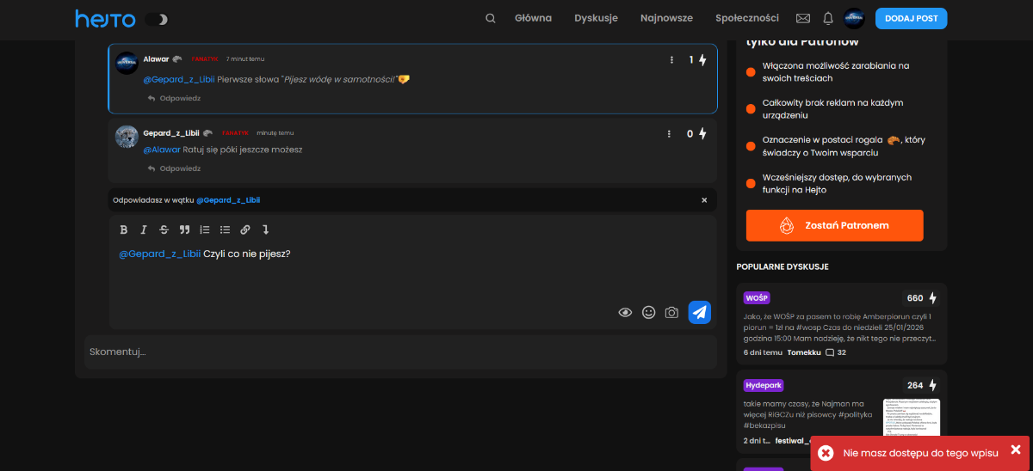The image size is (1033, 471).
Task: Open notifications bell
Action: 828,18
